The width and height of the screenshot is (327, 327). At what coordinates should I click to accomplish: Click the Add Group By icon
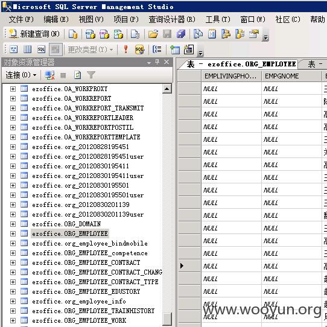tap(157, 49)
